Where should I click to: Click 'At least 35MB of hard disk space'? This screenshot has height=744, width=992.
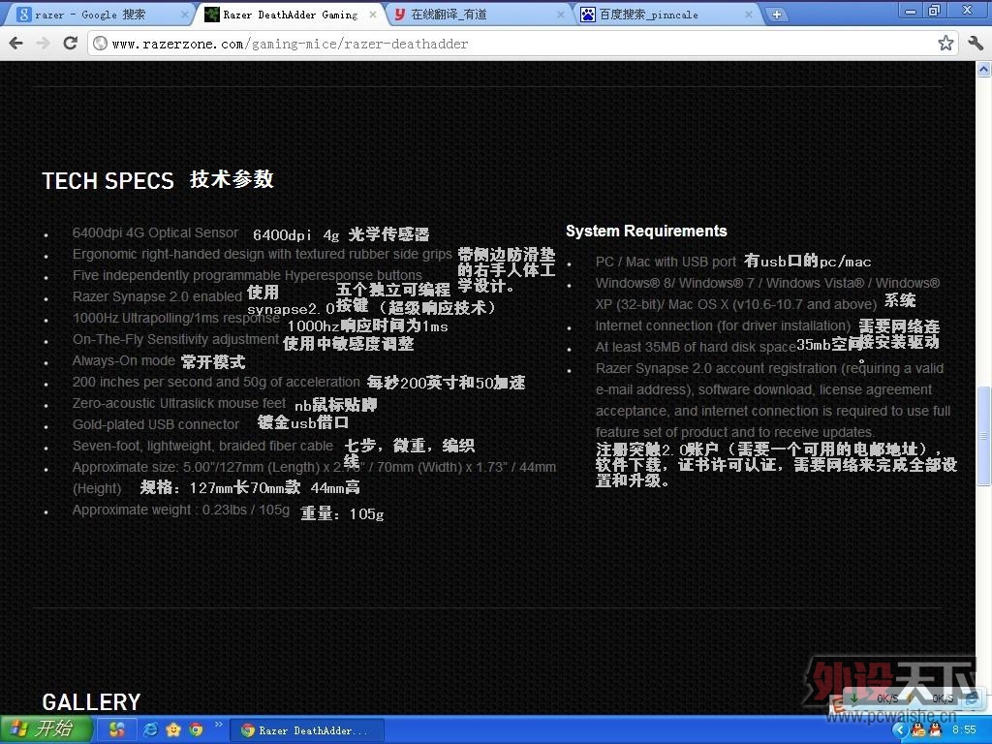click(x=696, y=347)
